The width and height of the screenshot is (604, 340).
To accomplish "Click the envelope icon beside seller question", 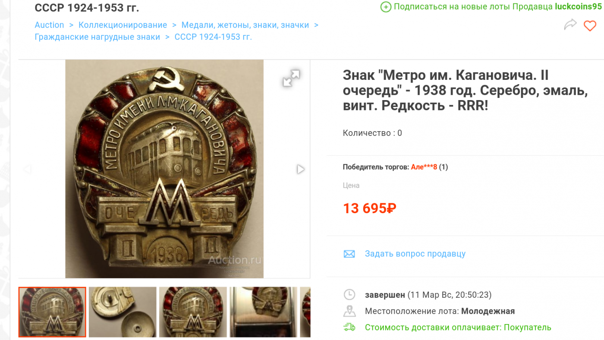I will coord(349,254).
